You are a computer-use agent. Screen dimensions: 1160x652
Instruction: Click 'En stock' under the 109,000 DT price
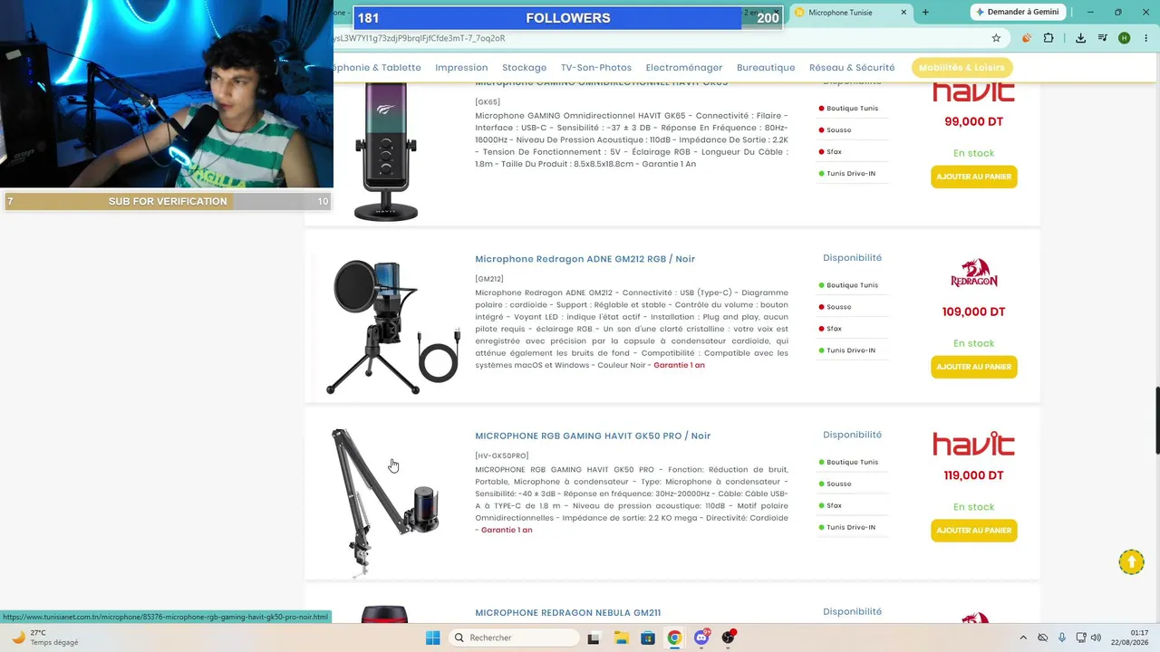coord(973,343)
